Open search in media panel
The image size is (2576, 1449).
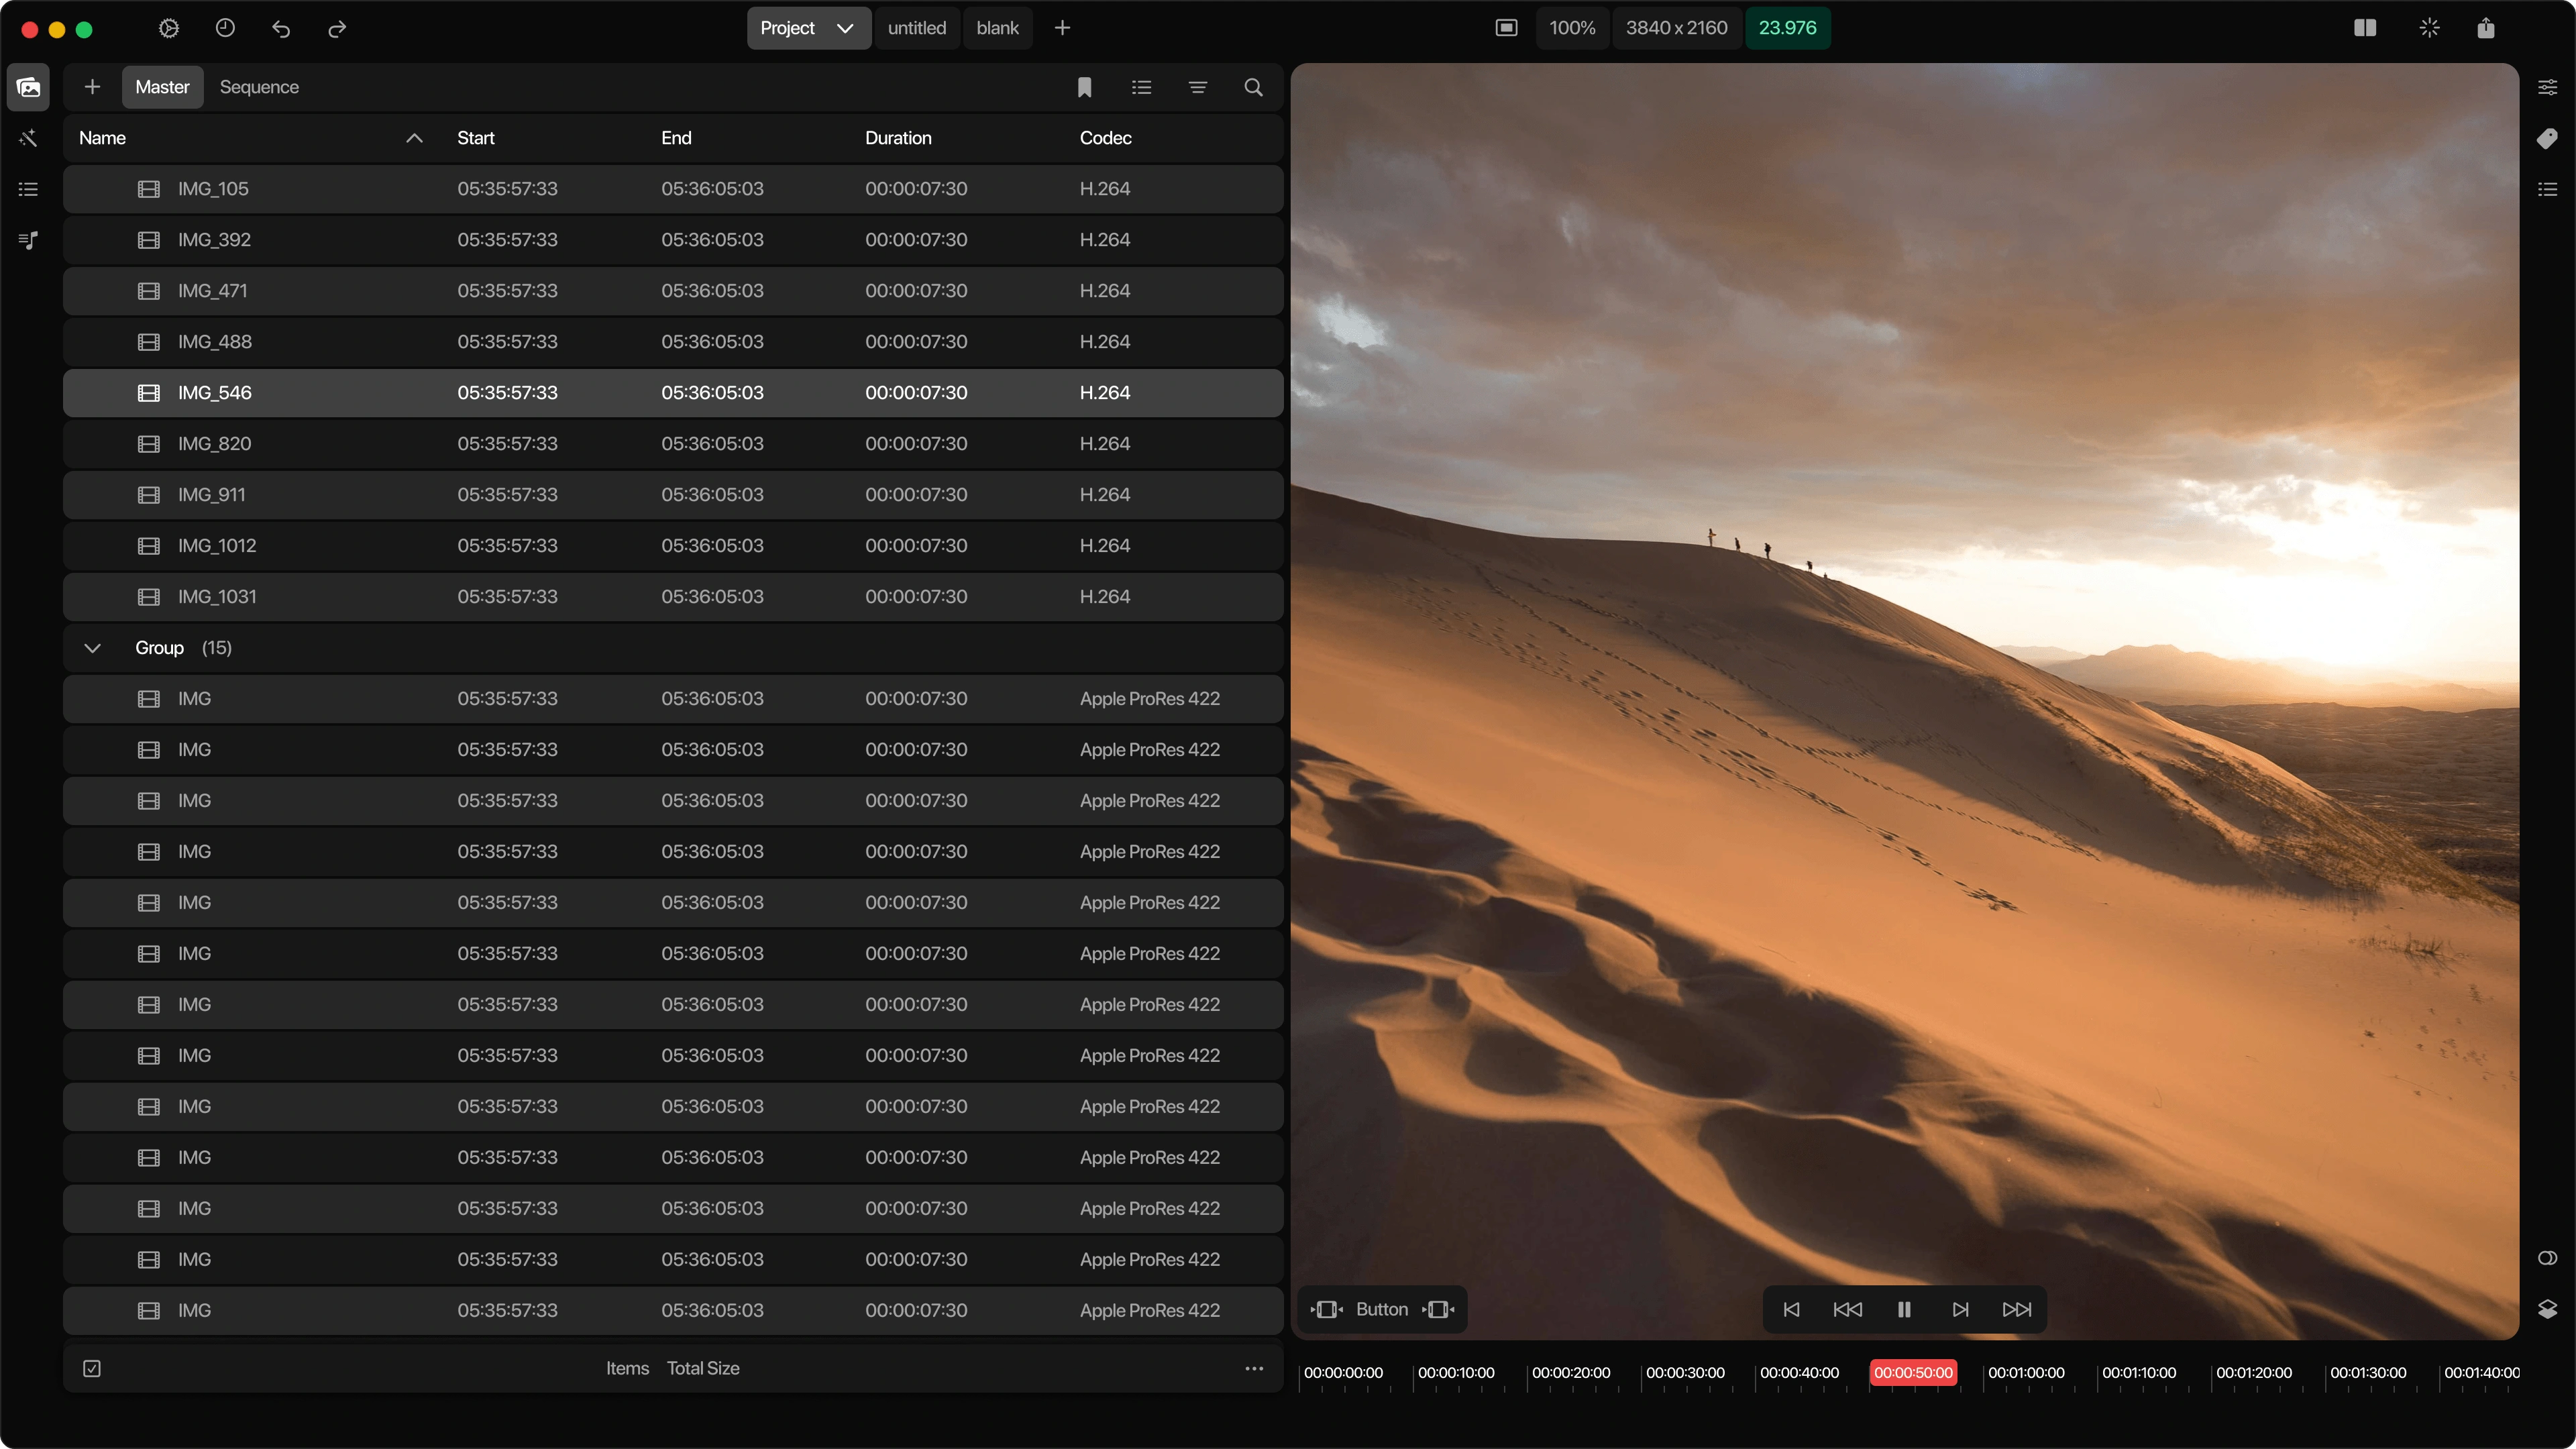click(1253, 87)
